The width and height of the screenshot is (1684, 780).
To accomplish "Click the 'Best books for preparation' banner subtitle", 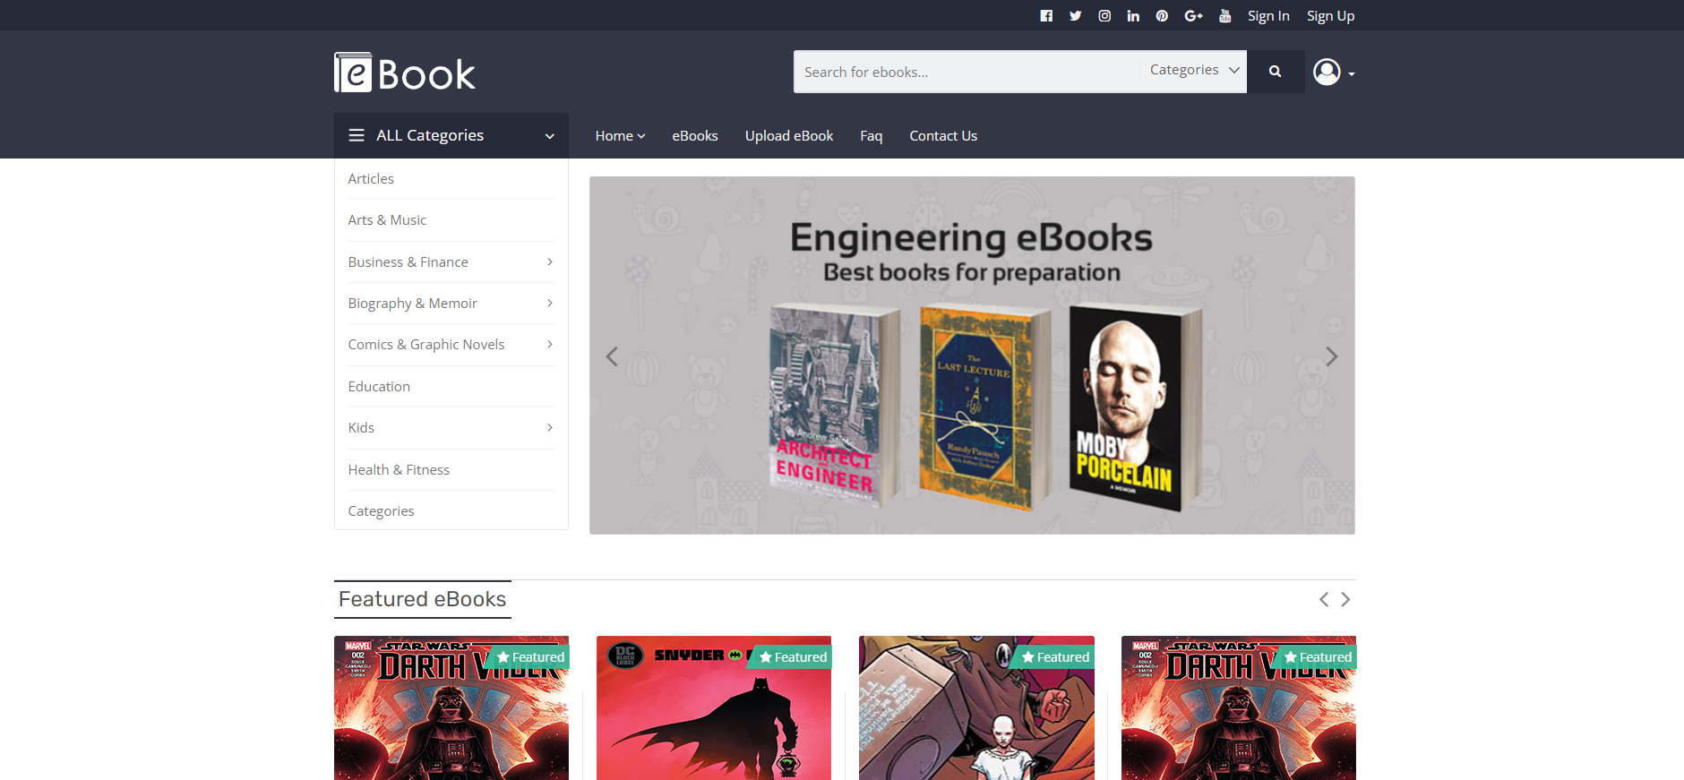I will 972,272.
